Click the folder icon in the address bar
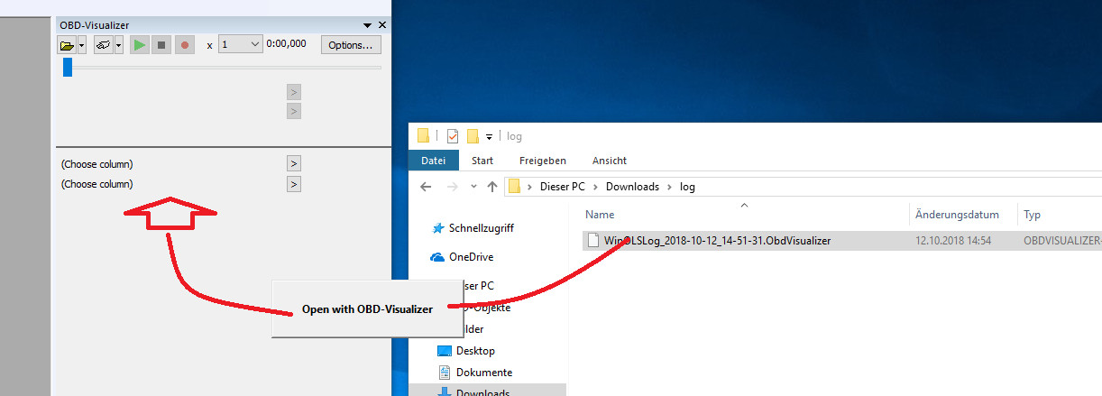 point(515,187)
